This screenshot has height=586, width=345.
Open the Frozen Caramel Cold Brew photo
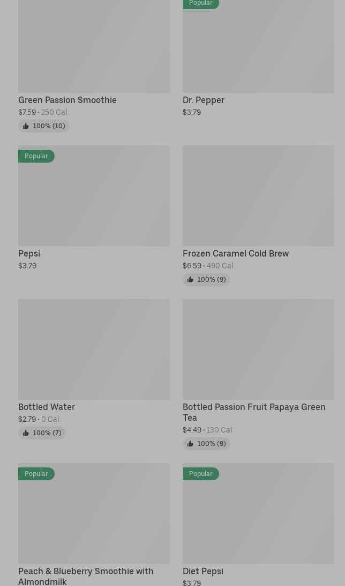click(x=258, y=196)
